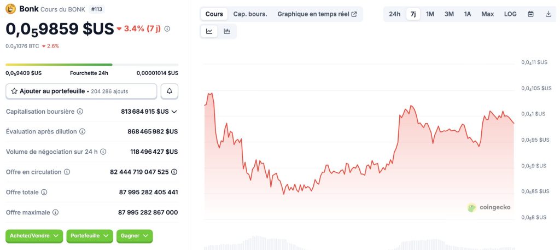Select the Cours chart tab
The width and height of the screenshot is (560, 250).
(x=214, y=14)
